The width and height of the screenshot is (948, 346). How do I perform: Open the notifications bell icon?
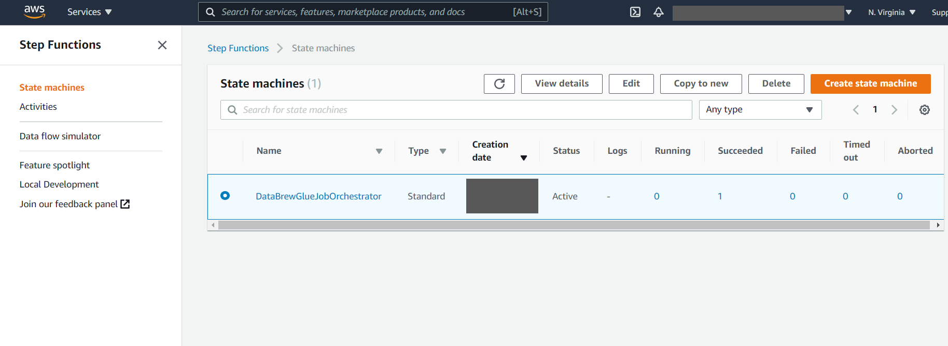(x=659, y=12)
